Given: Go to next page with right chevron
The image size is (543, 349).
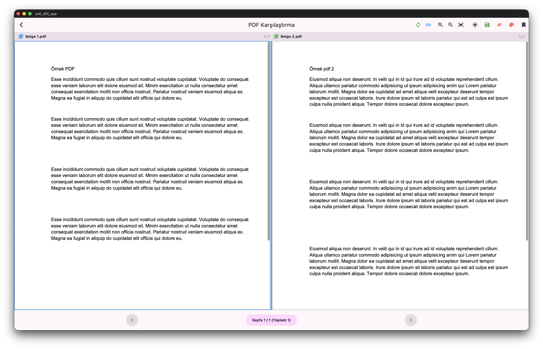Looking at the screenshot, I should point(411,320).
